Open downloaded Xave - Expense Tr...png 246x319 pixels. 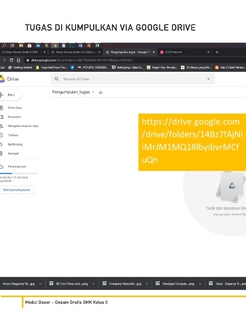[227, 284]
